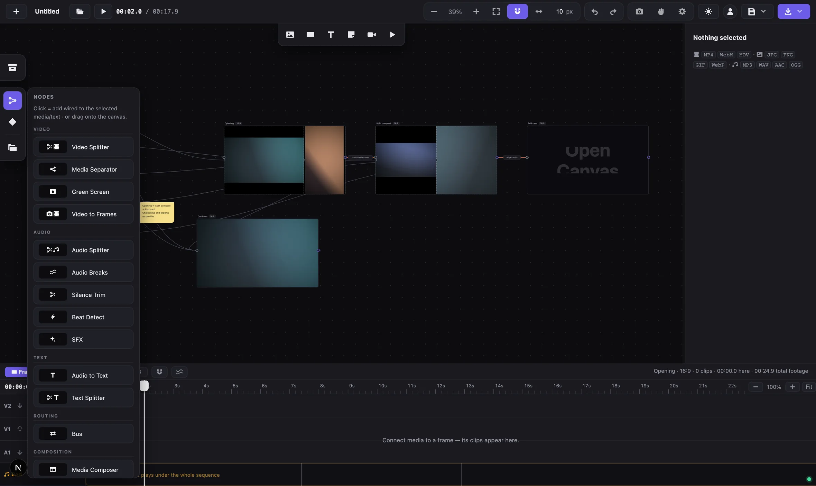Screen dimensions: 816x486
Task: Take a snapshot with the camera icon
Action: (639, 11)
